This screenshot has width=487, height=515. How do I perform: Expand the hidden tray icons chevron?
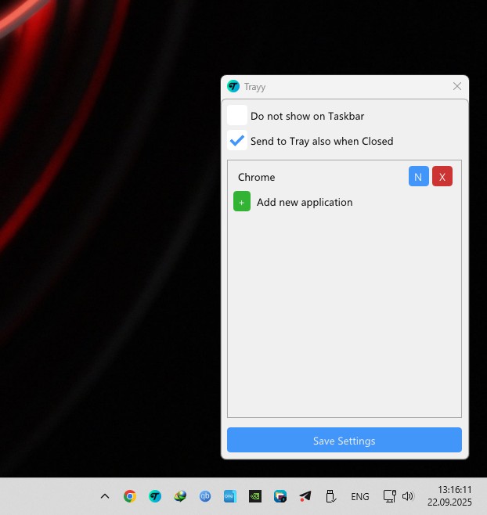105,496
